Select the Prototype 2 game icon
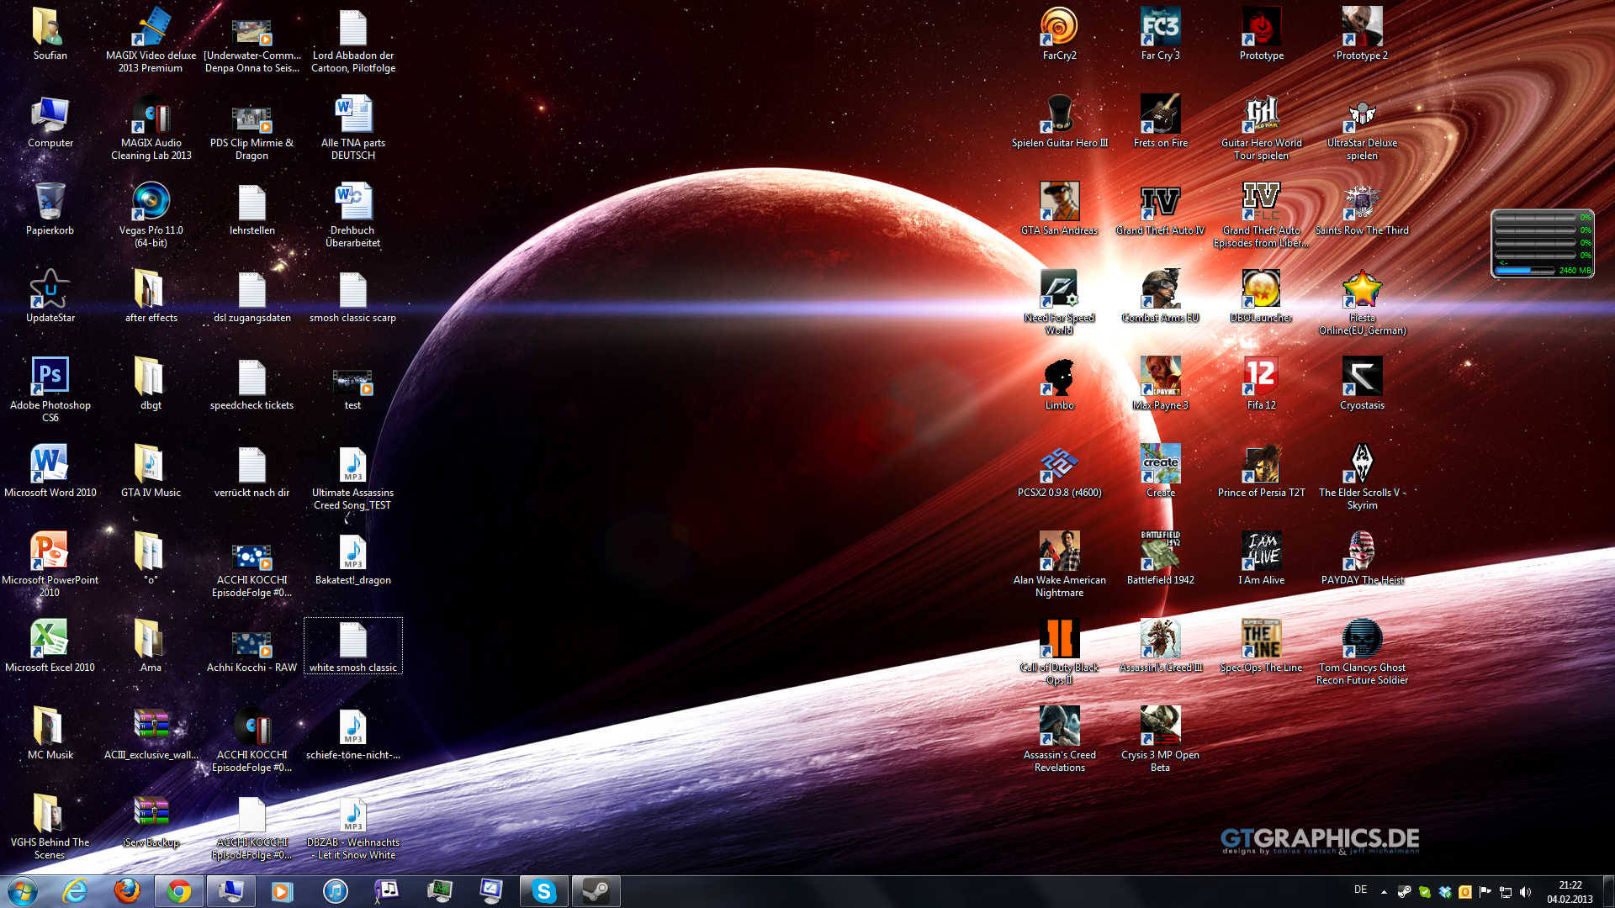This screenshot has width=1615, height=908. click(x=1362, y=34)
